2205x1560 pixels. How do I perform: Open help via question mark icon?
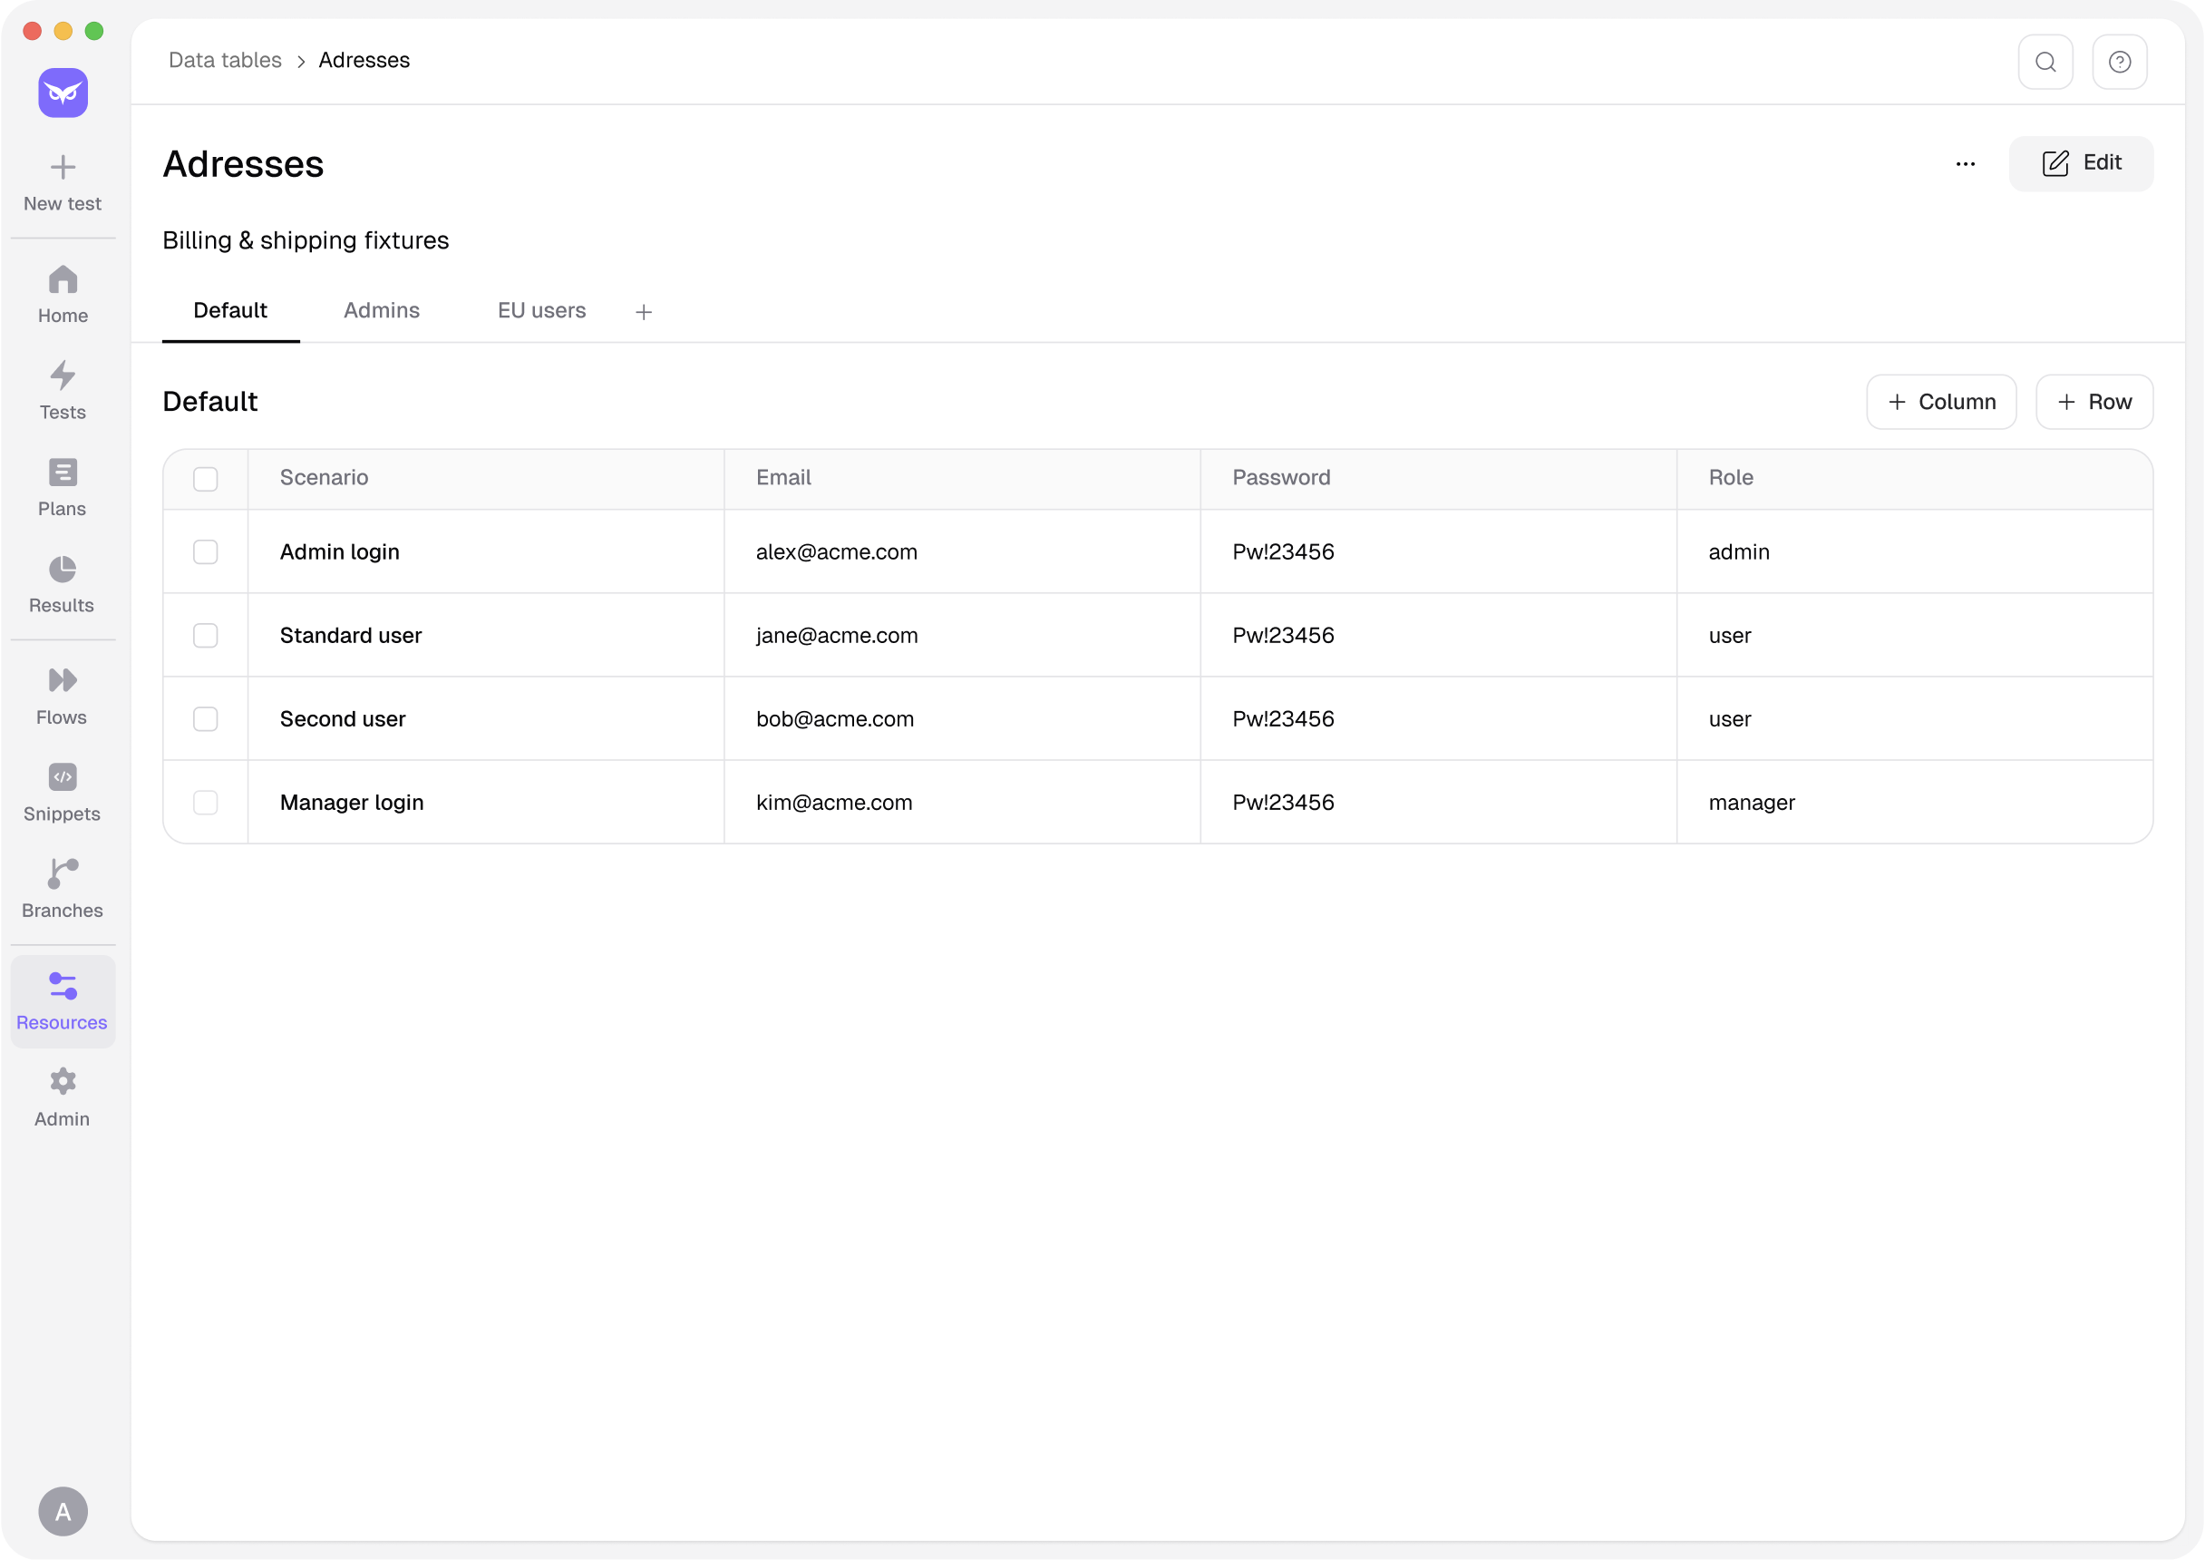point(2120,62)
